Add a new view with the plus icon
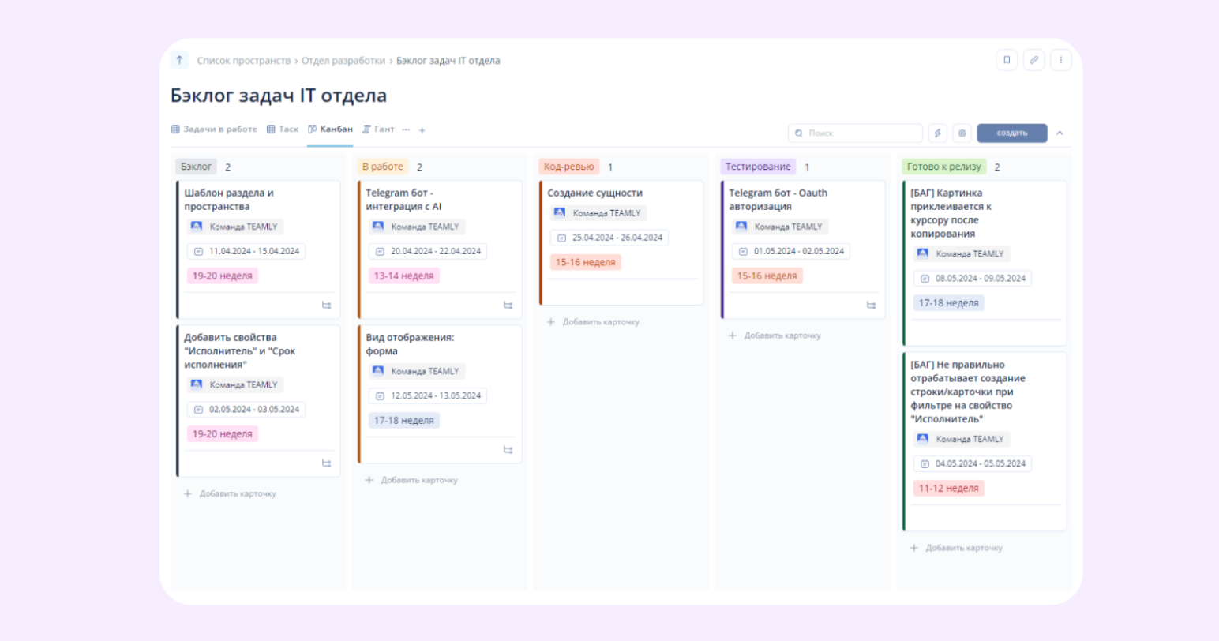 point(422,130)
